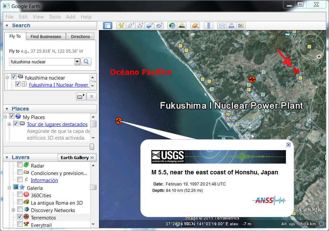Click the Información link in Layers
329x231 pixels.
(44, 180)
